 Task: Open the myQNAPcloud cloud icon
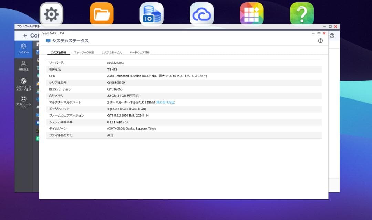(201, 14)
